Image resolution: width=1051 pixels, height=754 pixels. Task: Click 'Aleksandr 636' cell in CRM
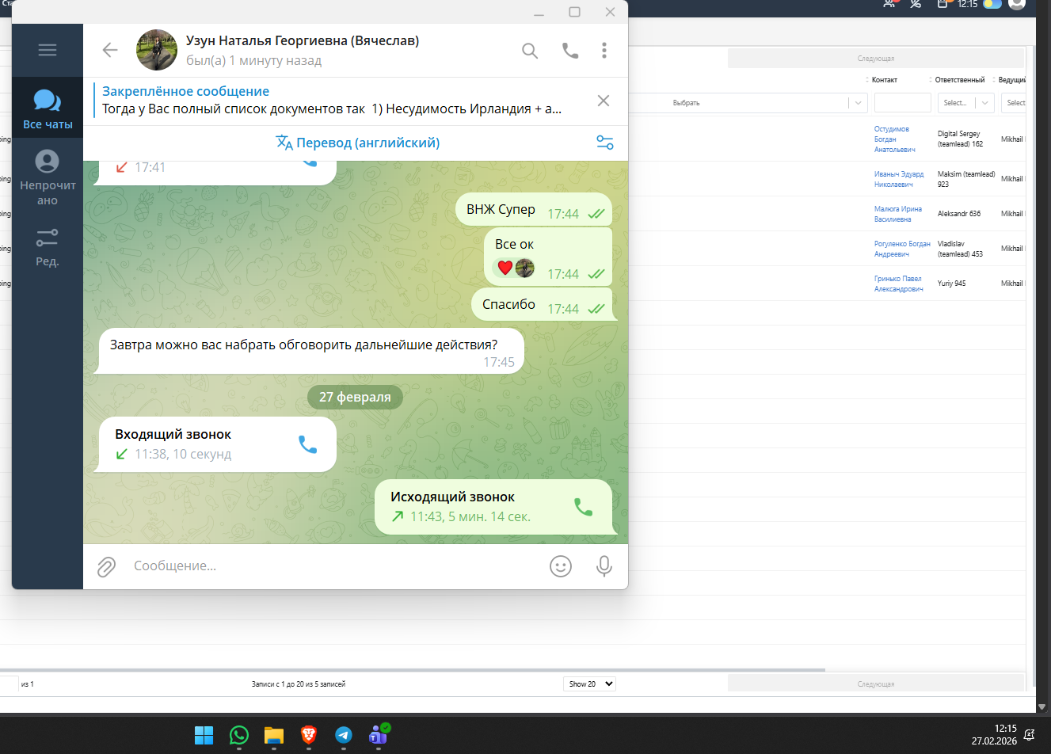[959, 214]
